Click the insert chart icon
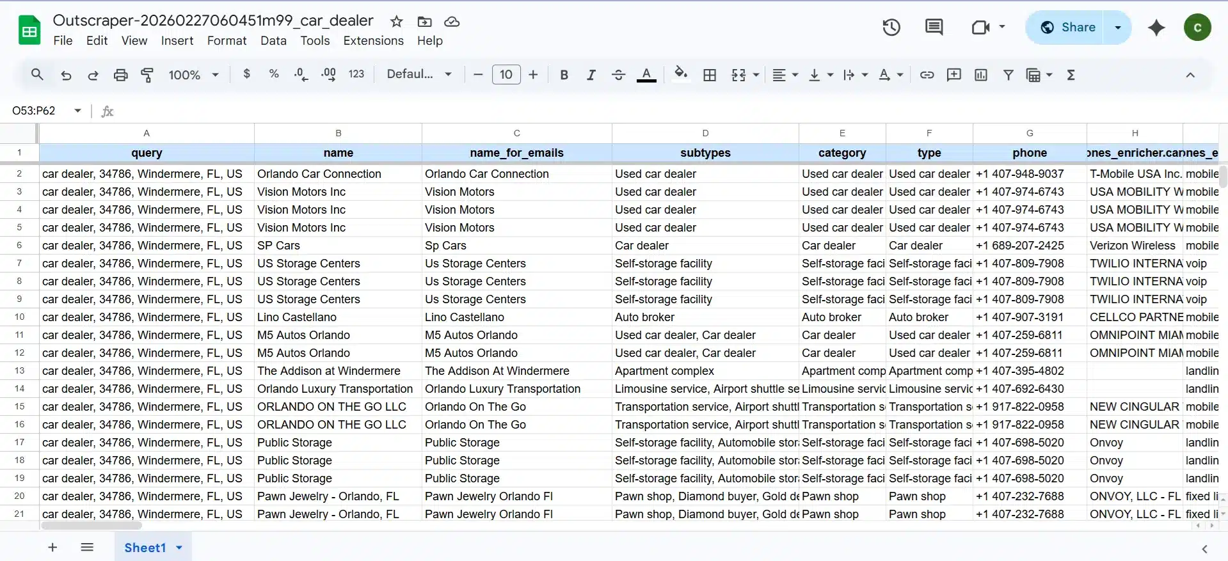 [x=980, y=75]
